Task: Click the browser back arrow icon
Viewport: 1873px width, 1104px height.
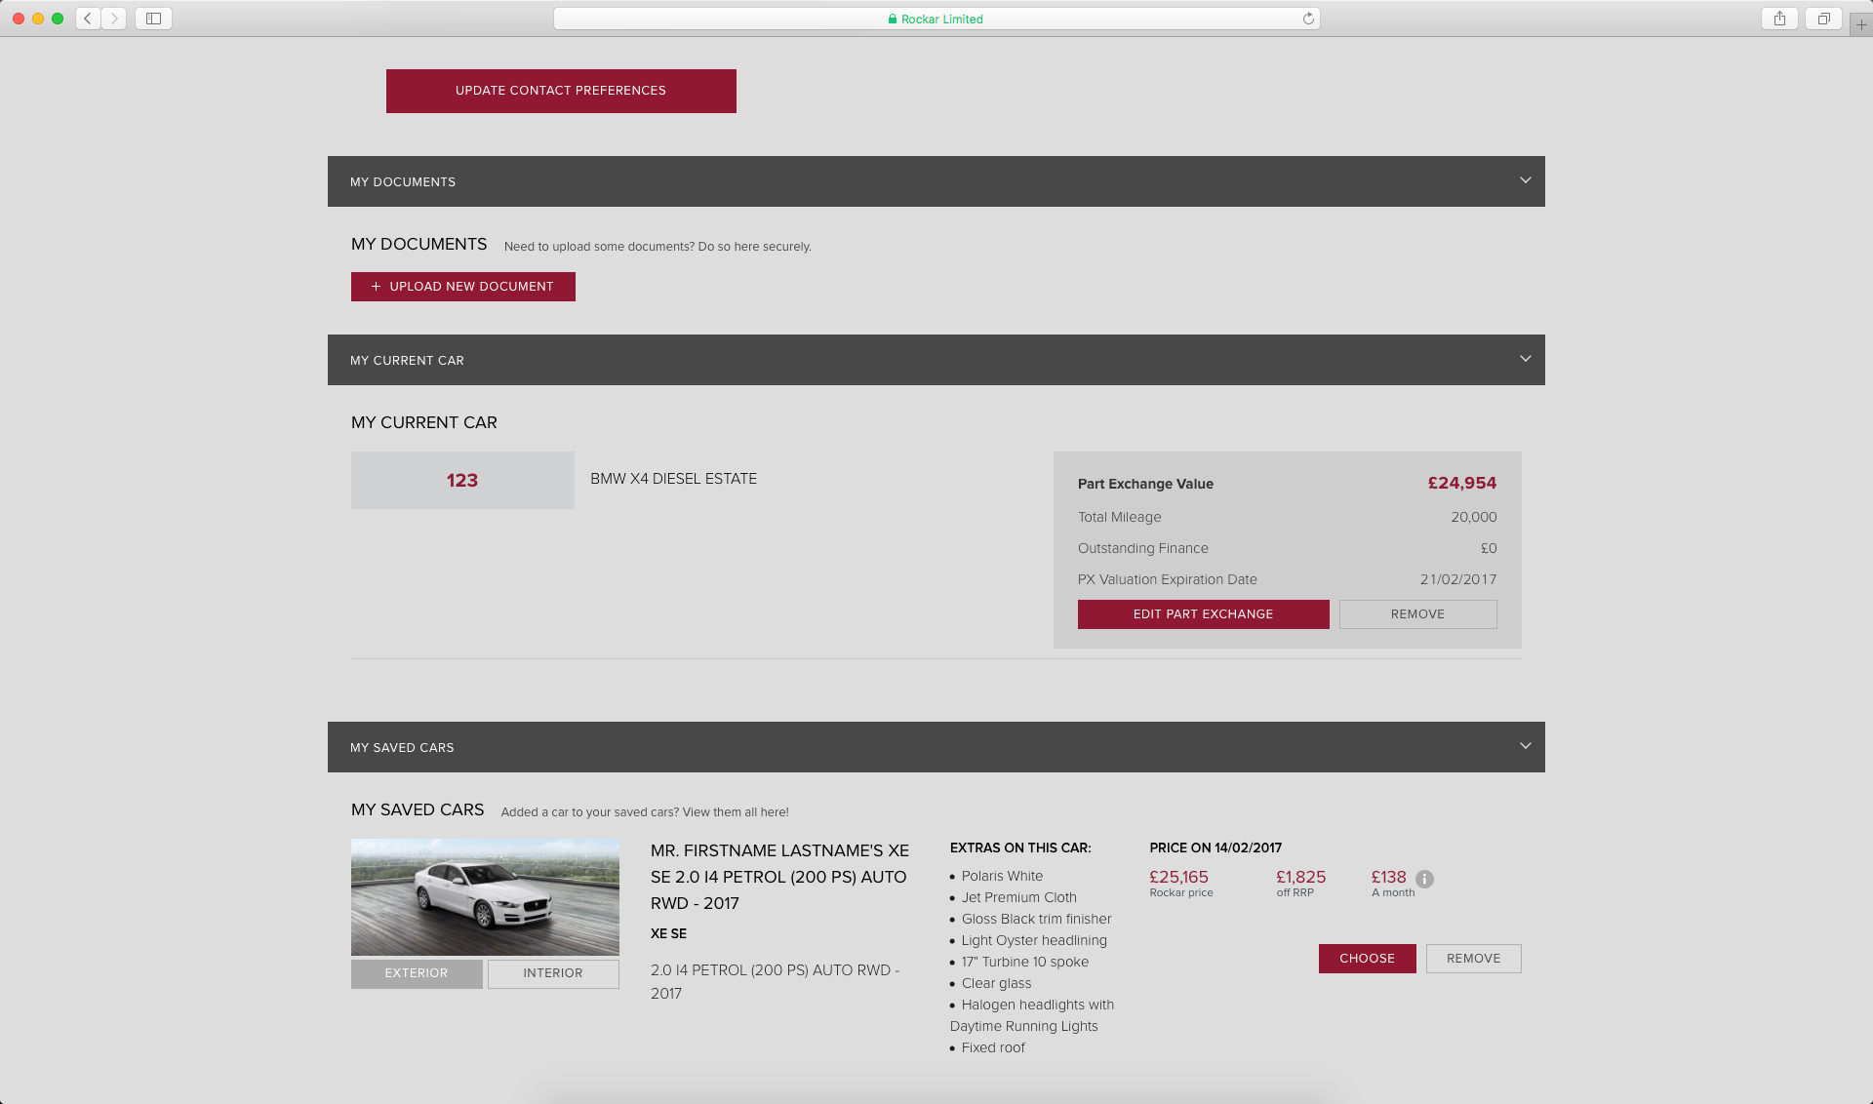Action: coord(88,19)
